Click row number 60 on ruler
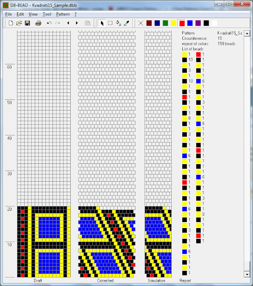 click(x=9, y=67)
